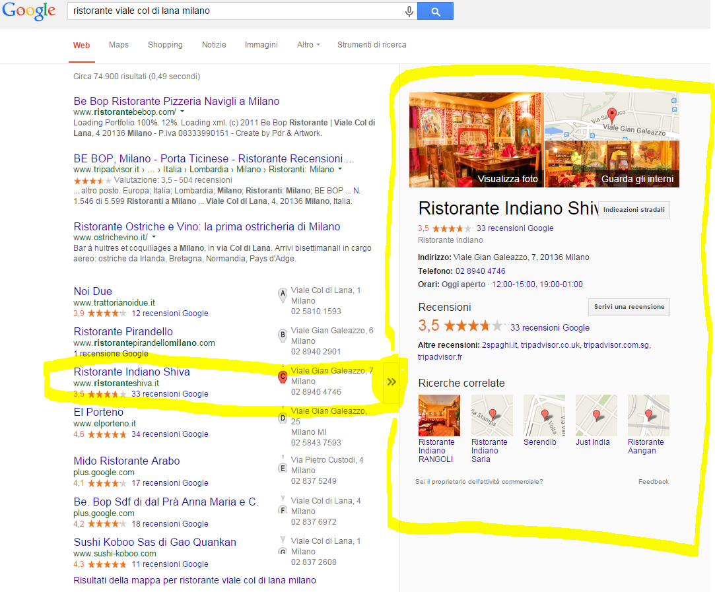This screenshot has width=715, height=592.
Task: Click the blue magnifier search button
Action: coord(435,11)
